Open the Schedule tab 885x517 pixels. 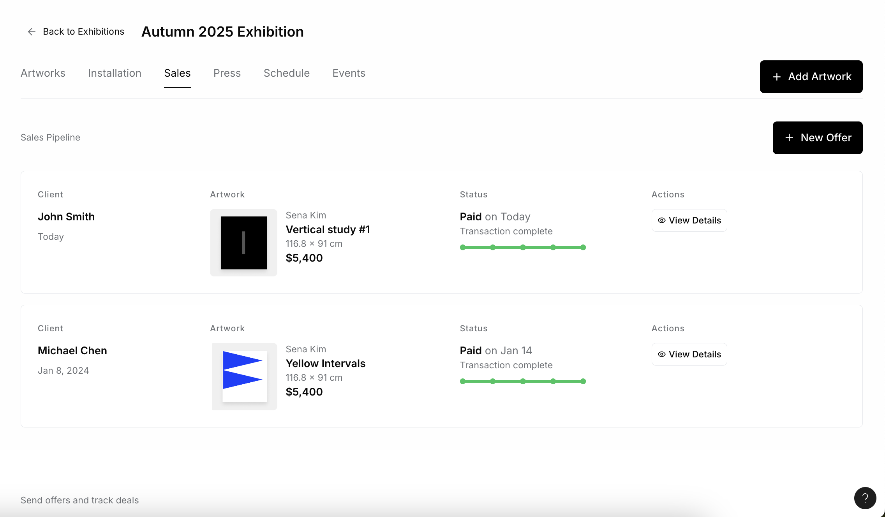tap(286, 73)
